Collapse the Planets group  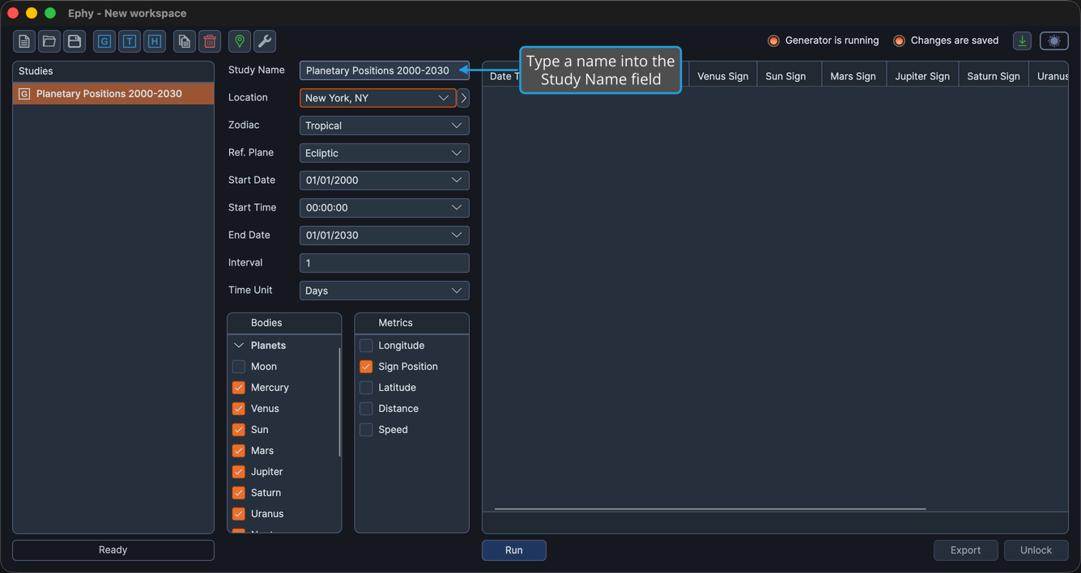pos(239,346)
